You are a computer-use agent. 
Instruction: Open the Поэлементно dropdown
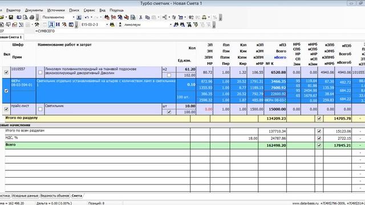tap(74, 17)
